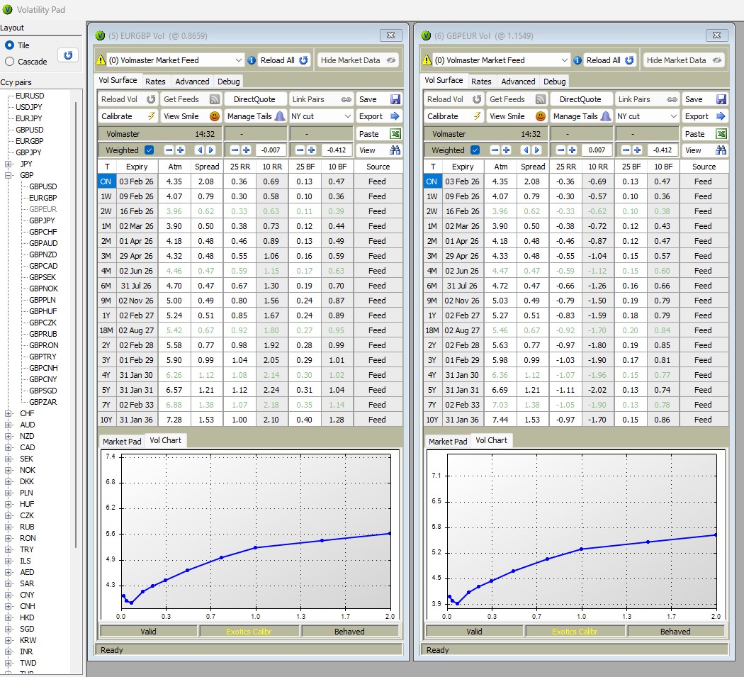Open Volmaster Market Feed dropdown in GBPEUR window

click(x=565, y=60)
